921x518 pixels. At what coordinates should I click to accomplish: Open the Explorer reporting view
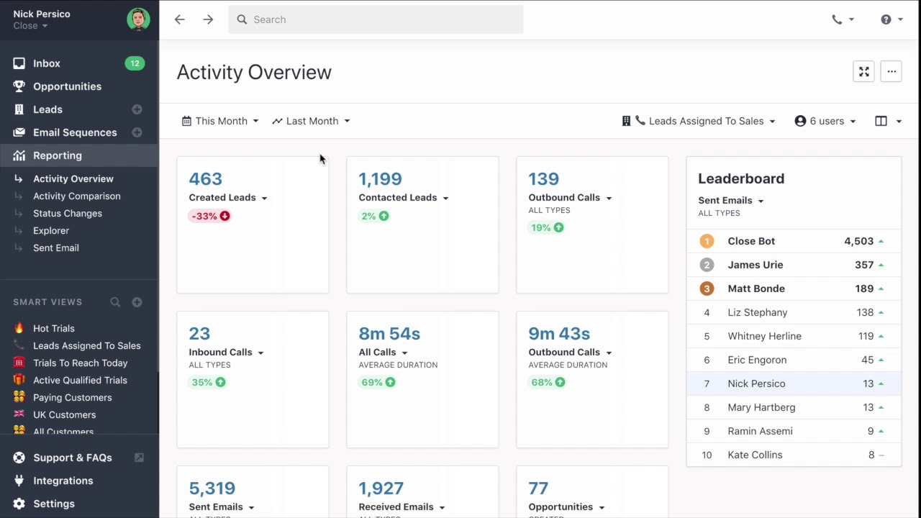[51, 230]
